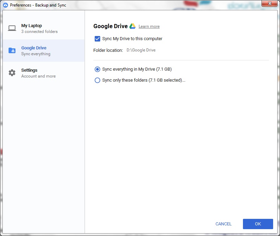
Task: Open the Settings tab label
Action: coord(29,70)
